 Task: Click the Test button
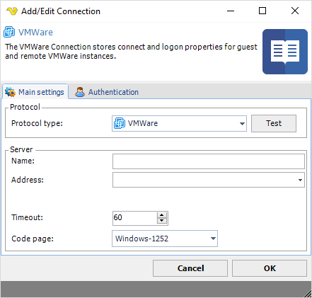point(274,123)
